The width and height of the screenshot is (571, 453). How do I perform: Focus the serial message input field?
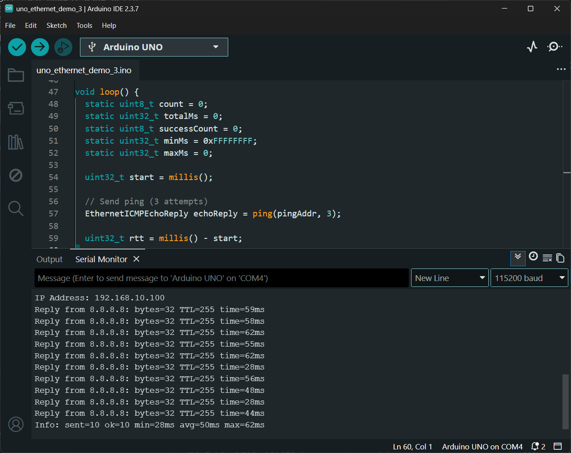(x=221, y=278)
